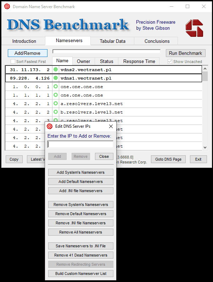213x282 pixels.
Task: Open the Tabular Data tab
Action: (x=112, y=41)
